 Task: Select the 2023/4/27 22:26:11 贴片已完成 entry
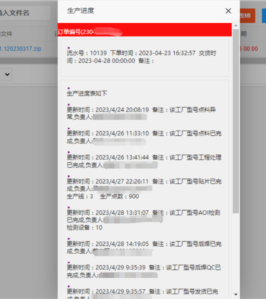pos(144,185)
